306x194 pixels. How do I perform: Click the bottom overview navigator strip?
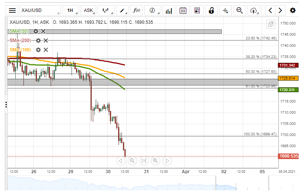coord(149,184)
